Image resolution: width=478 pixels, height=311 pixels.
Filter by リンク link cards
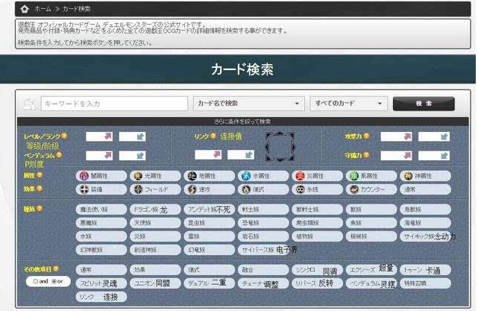101,297
